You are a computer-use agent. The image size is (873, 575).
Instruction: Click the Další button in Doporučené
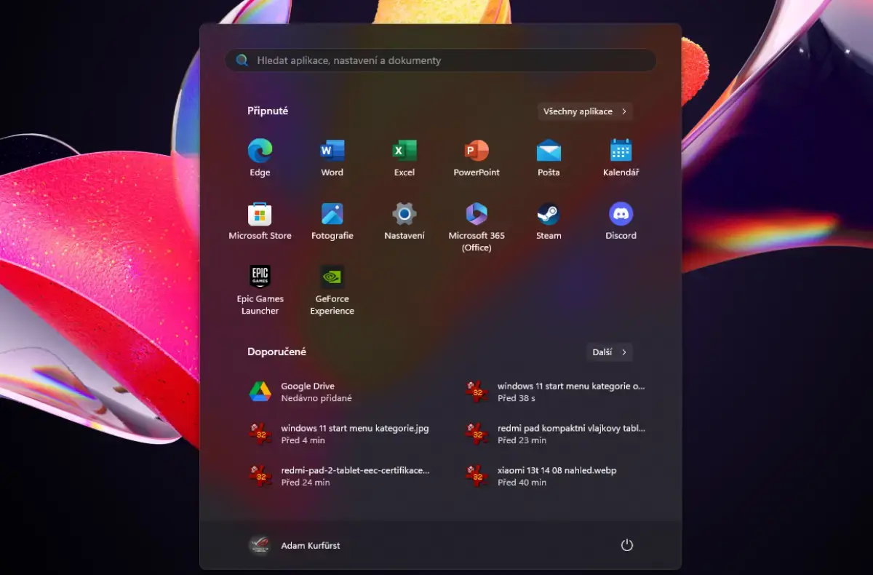[x=610, y=352]
